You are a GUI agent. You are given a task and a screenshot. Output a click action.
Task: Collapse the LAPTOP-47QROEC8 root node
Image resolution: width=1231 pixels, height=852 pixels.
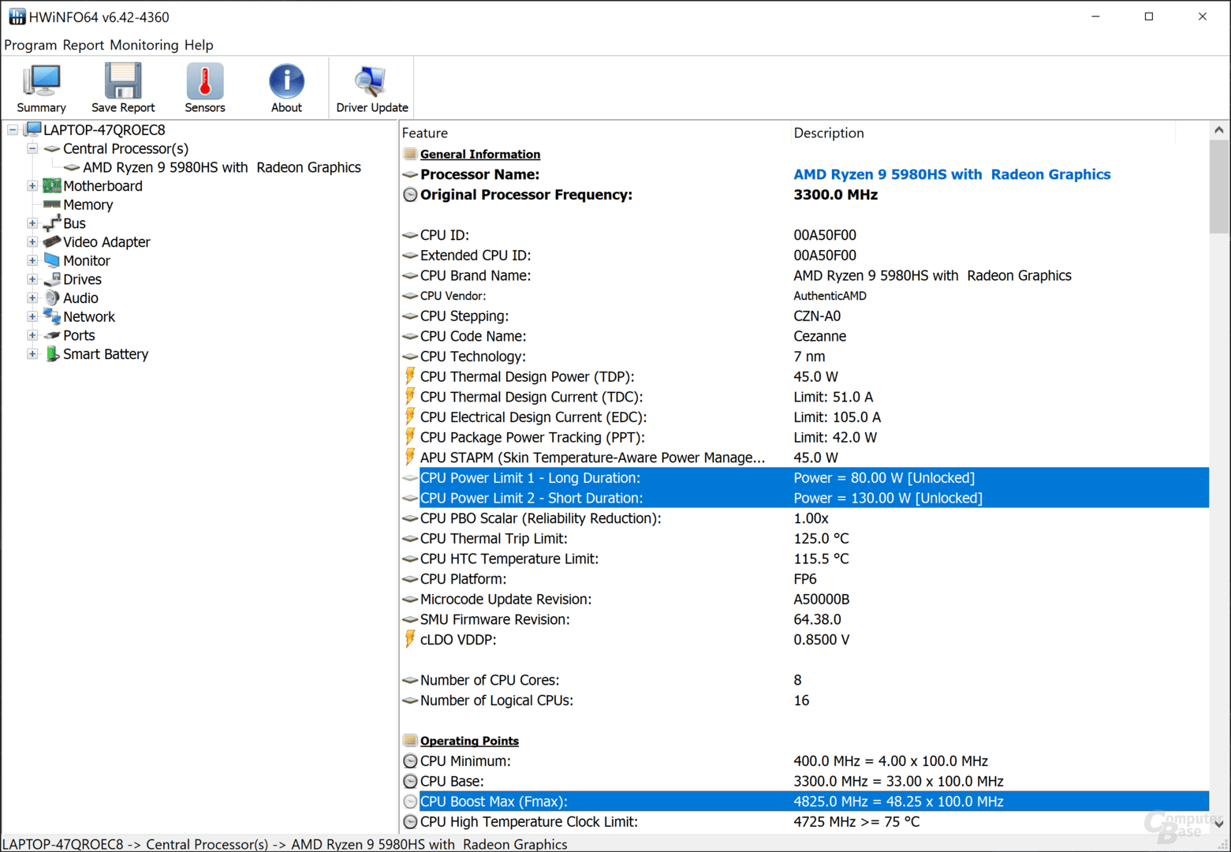click(x=13, y=129)
